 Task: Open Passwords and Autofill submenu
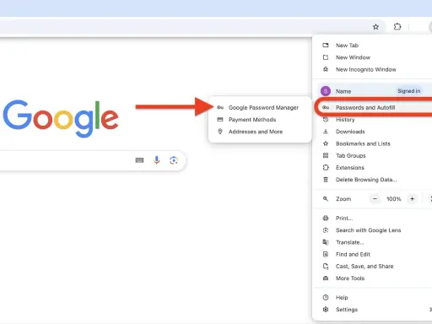coord(372,107)
